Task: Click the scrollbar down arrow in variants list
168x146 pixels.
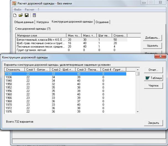Action: point(138,111)
